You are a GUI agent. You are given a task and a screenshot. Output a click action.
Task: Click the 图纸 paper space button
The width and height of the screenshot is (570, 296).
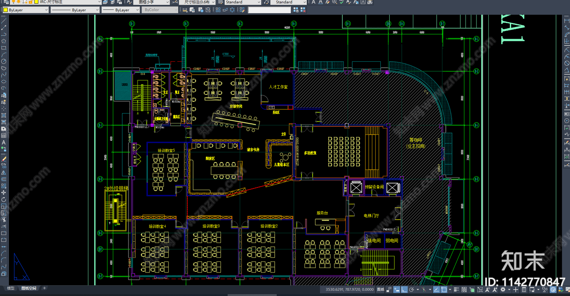pos(380,290)
